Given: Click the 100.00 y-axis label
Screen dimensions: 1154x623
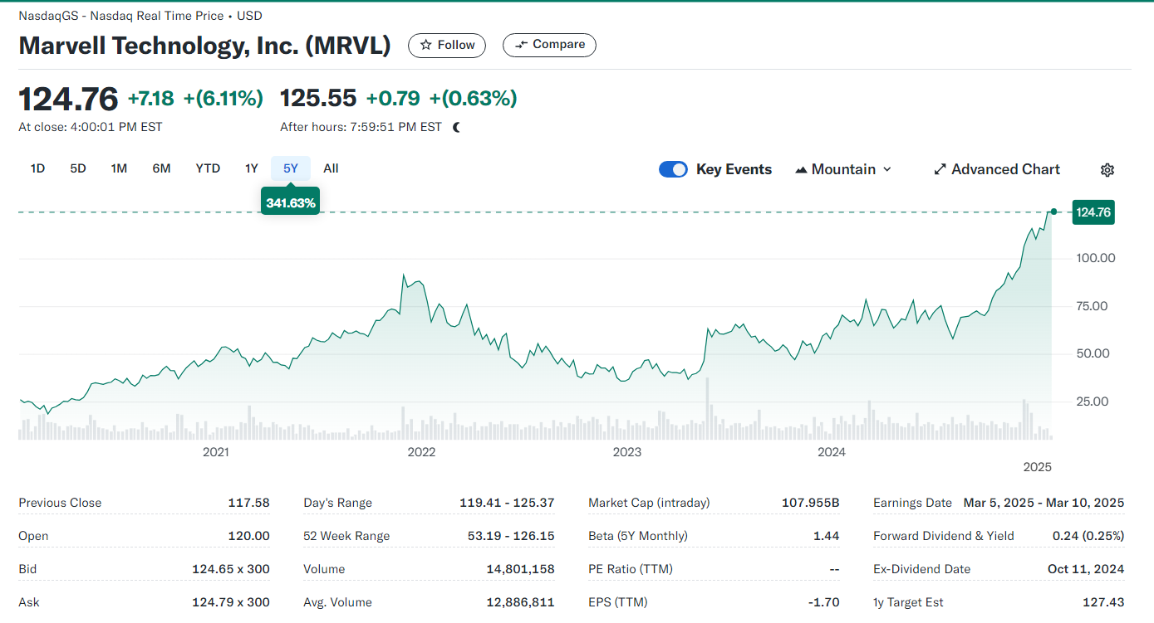Looking at the screenshot, I should [x=1096, y=258].
